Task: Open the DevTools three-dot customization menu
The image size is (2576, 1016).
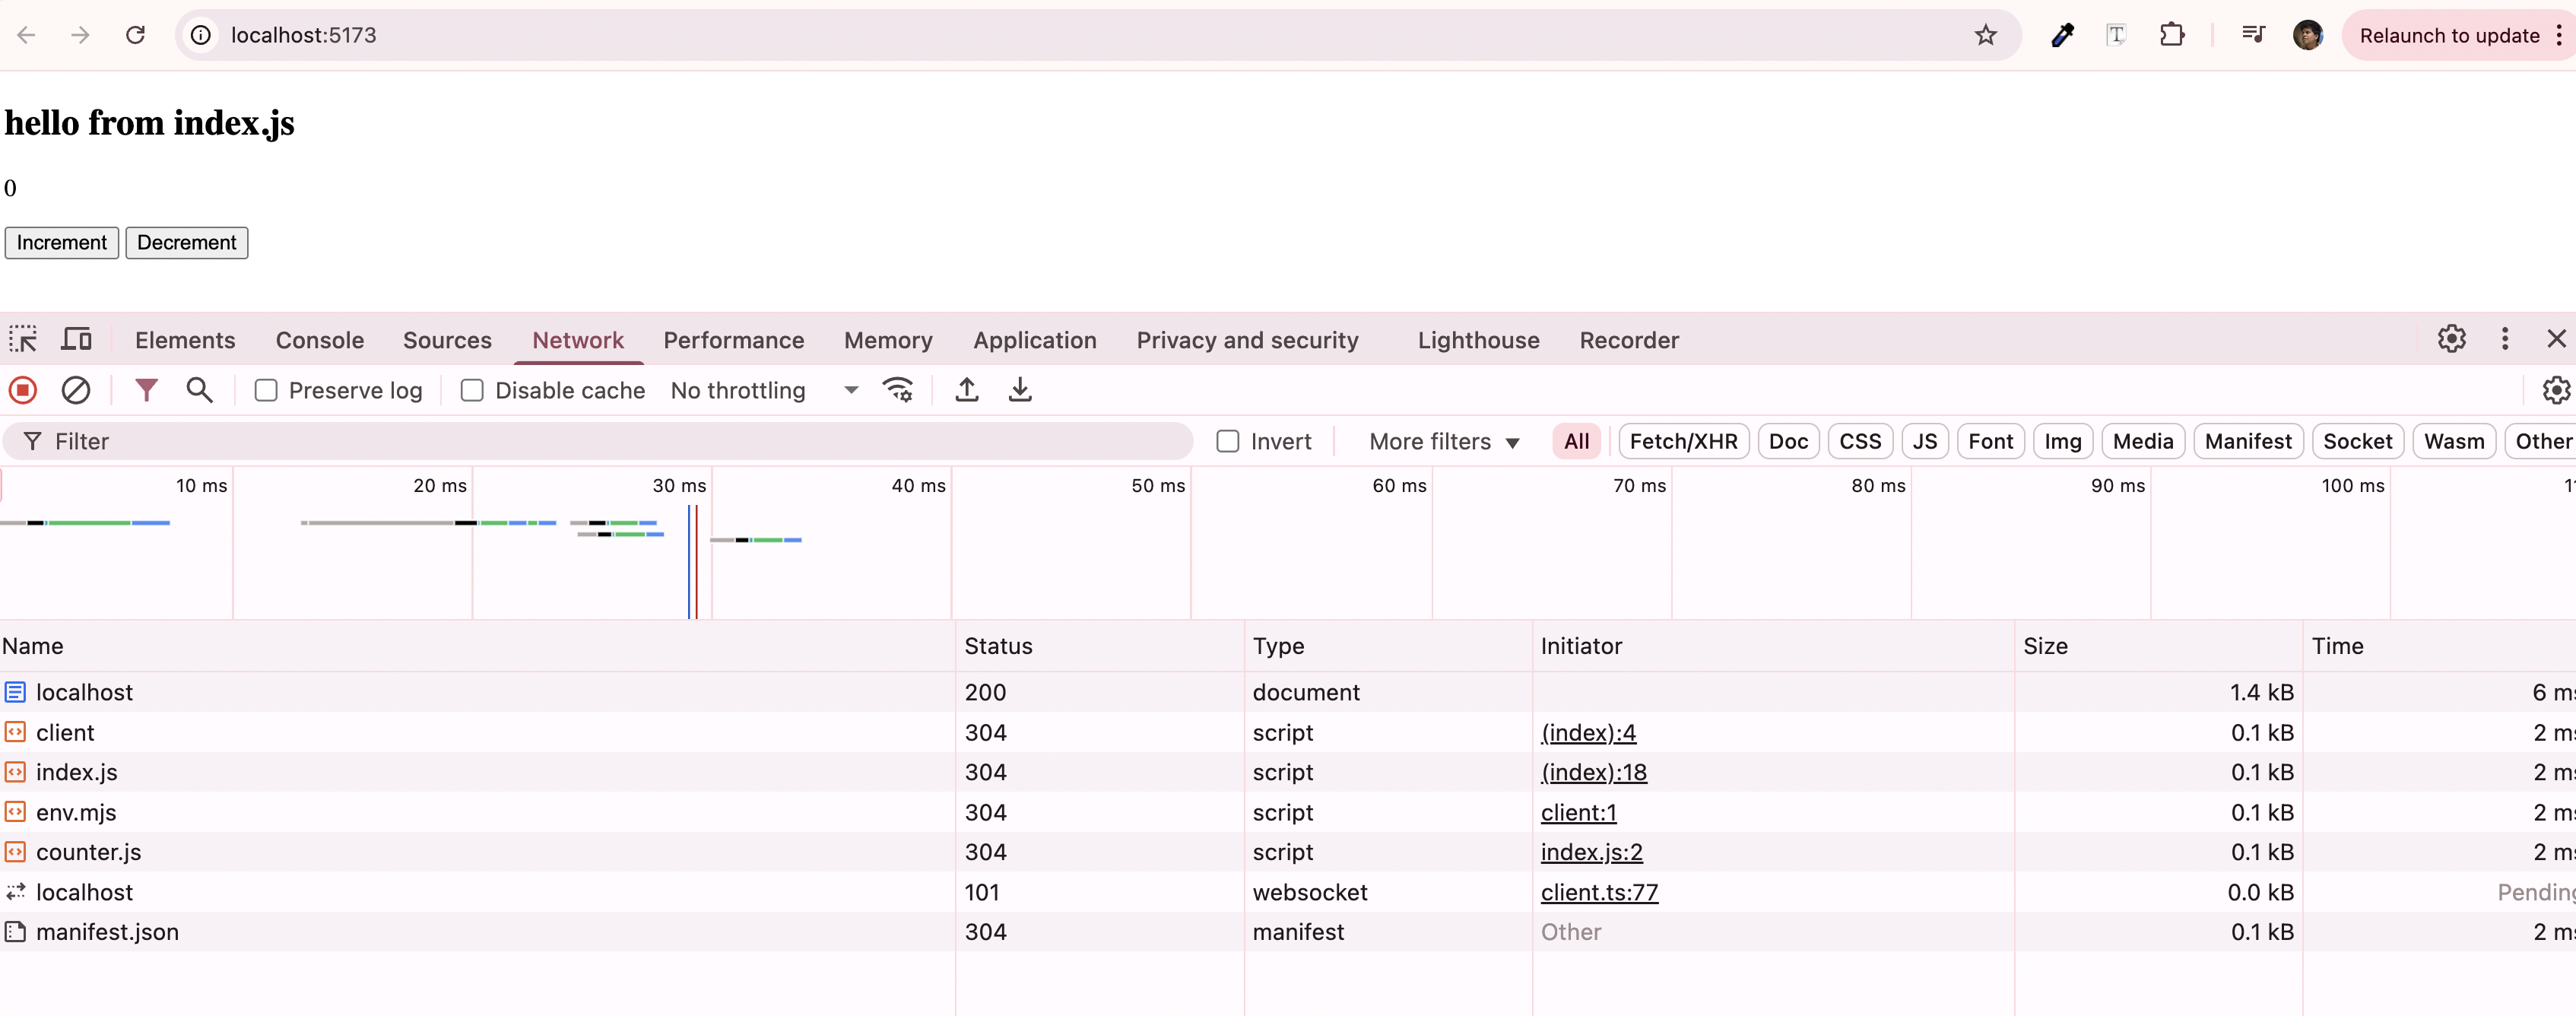Action: pyautogui.click(x=2504, y=339)
